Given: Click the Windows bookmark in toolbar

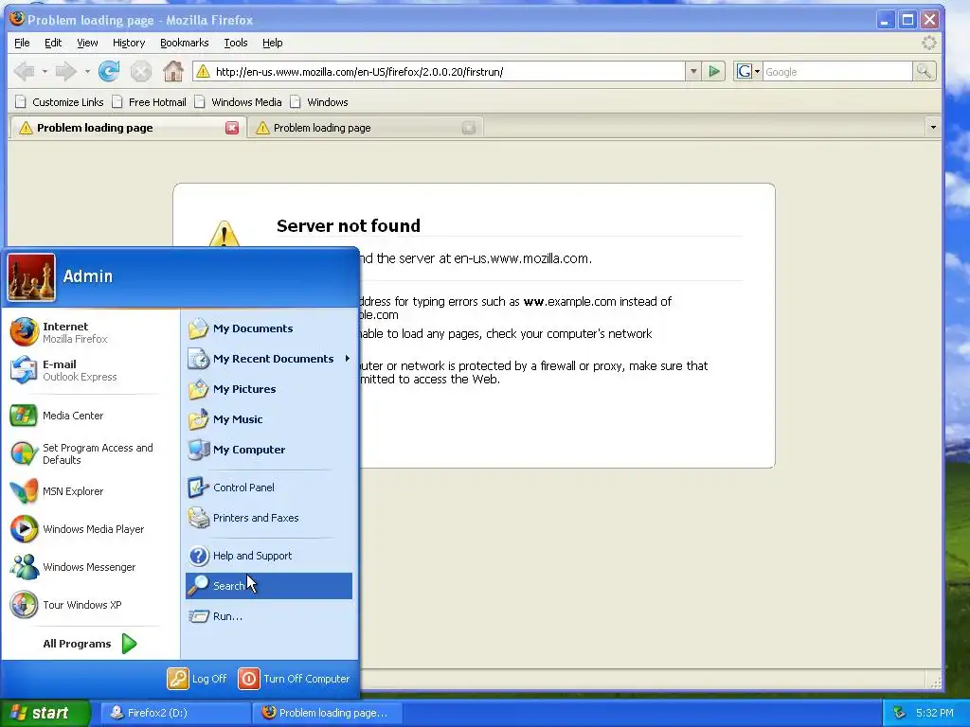Looking at the screenshot, I should pos(319,102).
